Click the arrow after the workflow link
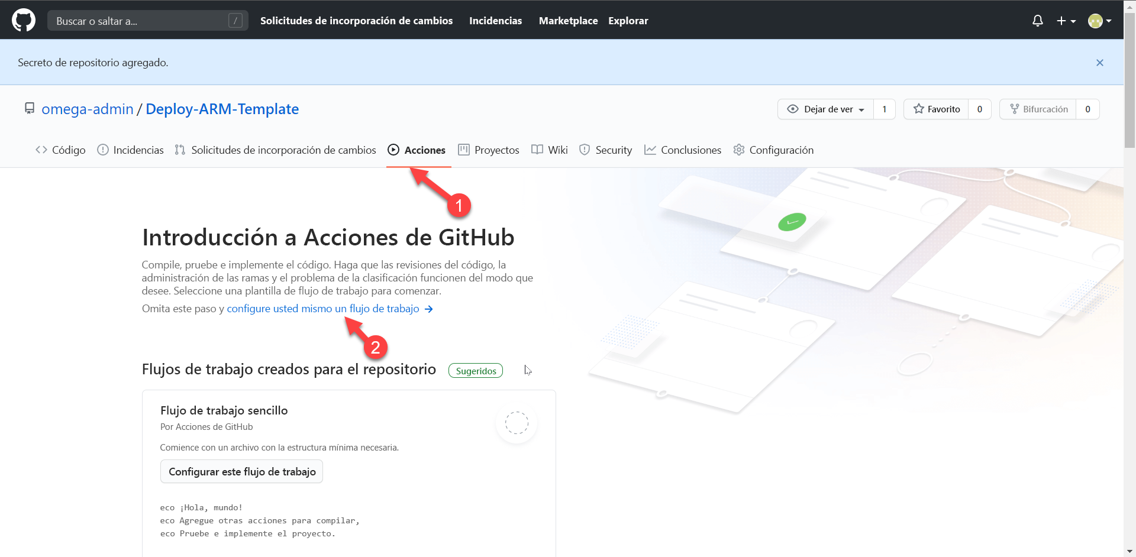Image resolution: width=1136 pixels, height=557 pixels. coord(429,309)
